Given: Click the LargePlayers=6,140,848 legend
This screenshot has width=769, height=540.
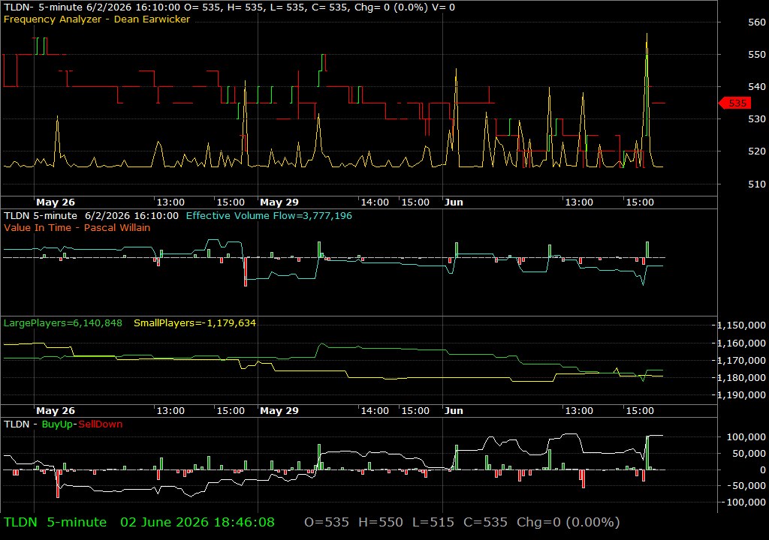Looking at the screenshot, I should (x=63, y=323).
